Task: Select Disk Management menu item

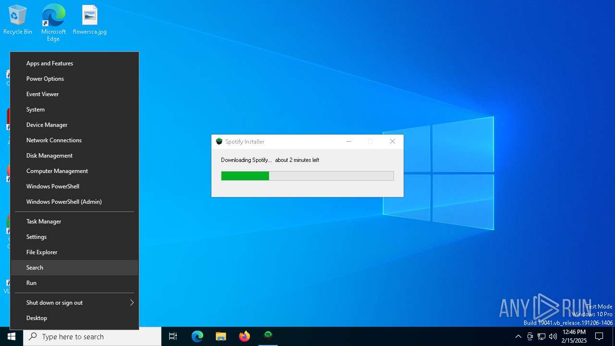Action: [x=74, y=156]
